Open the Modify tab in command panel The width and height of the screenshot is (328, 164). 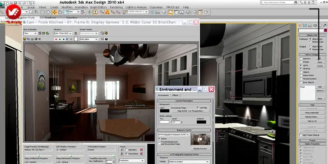[x=305, y=25]
